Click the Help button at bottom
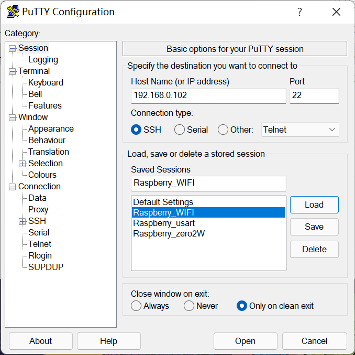355x355 pixels. [109, 341]
